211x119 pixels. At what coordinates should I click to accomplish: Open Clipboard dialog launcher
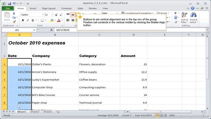pos(17,25)
